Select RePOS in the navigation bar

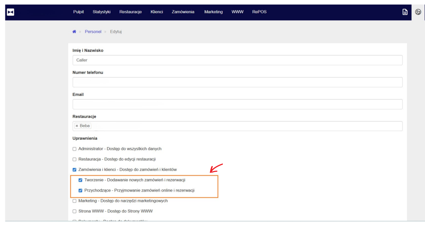(x=259, y=12)
